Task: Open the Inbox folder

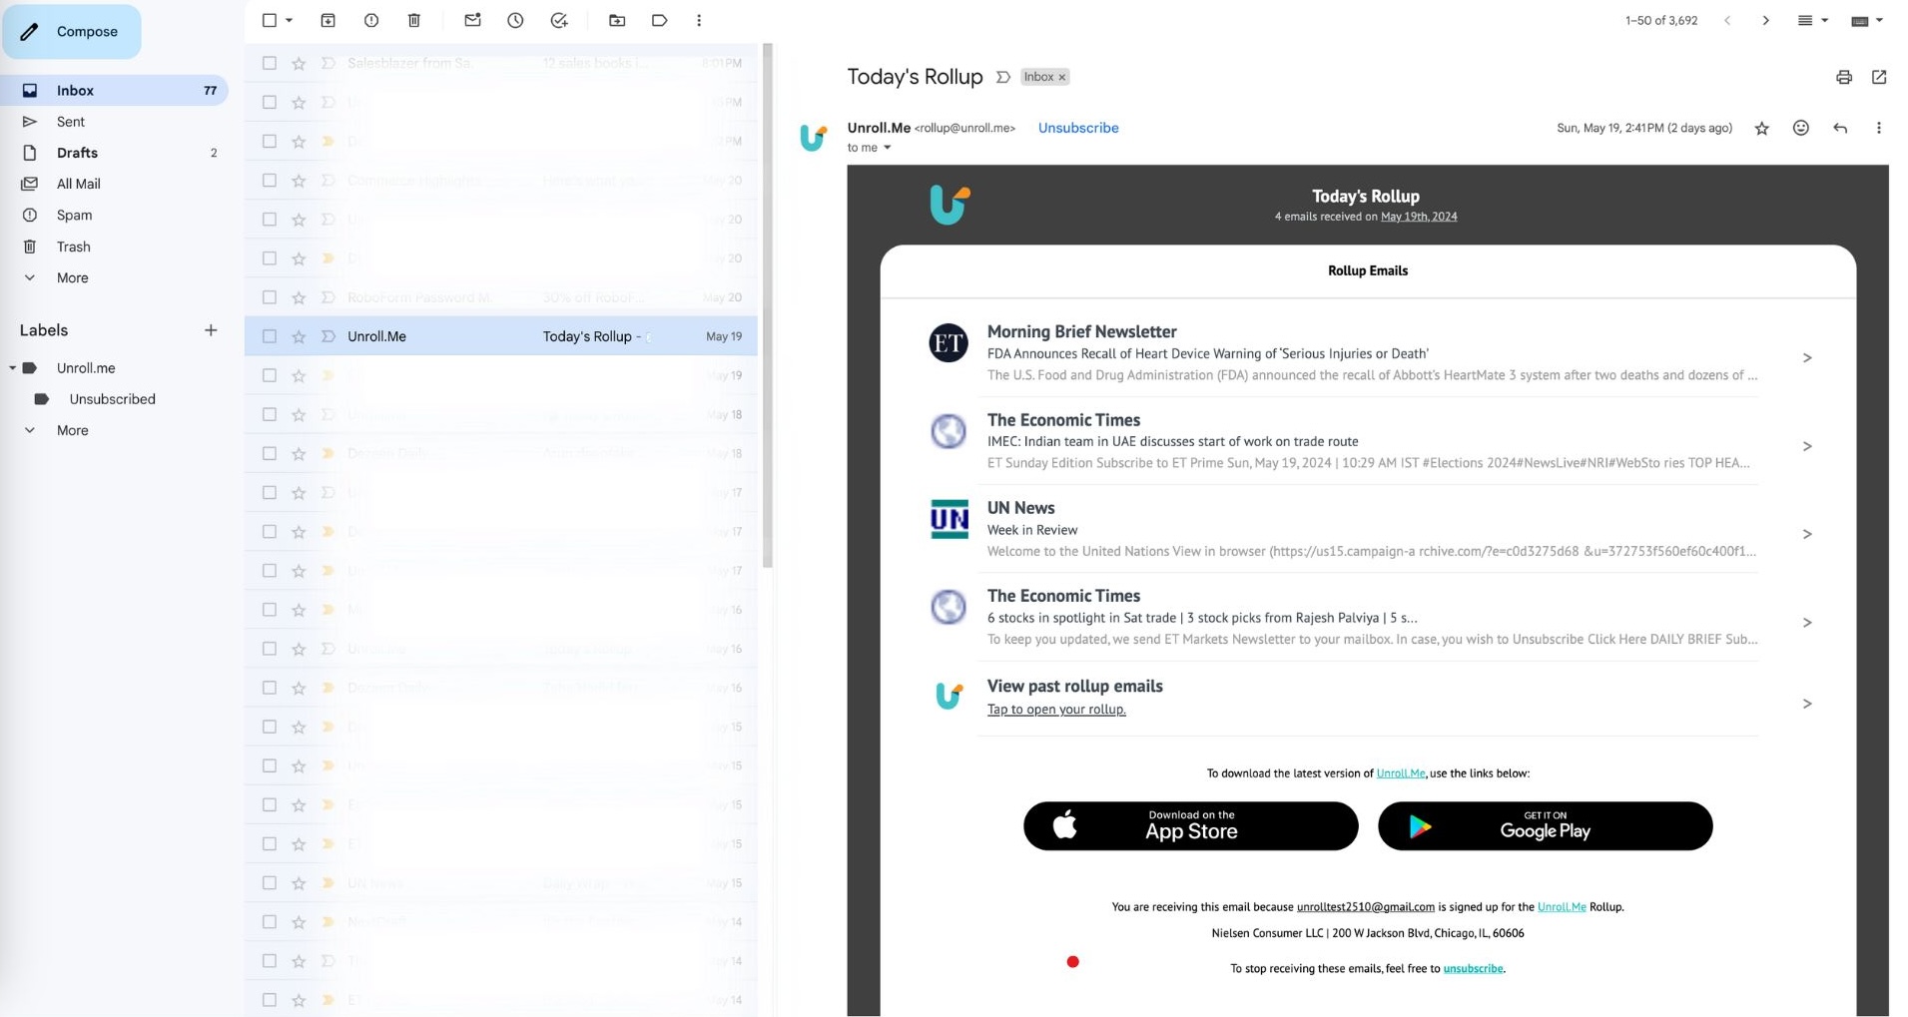Action: click(x=115, y=90)
